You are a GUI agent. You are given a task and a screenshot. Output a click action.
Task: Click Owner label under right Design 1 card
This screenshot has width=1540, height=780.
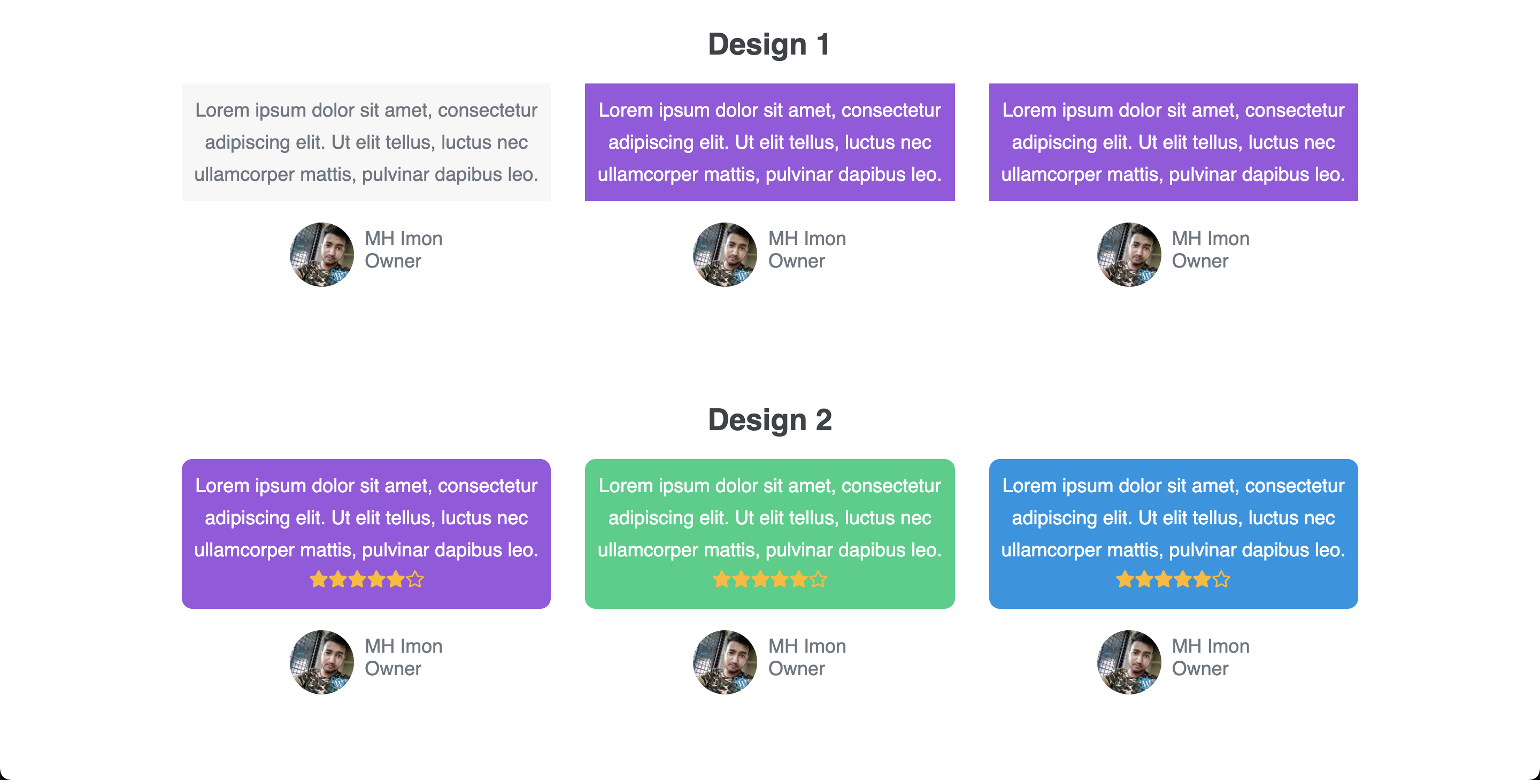click(x=1200, y=261)
